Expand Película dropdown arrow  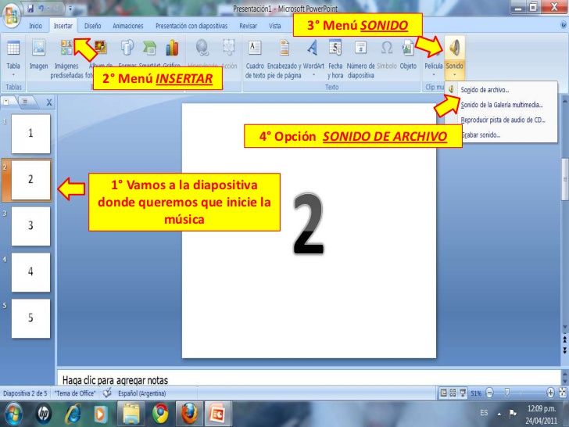(433, 75)
